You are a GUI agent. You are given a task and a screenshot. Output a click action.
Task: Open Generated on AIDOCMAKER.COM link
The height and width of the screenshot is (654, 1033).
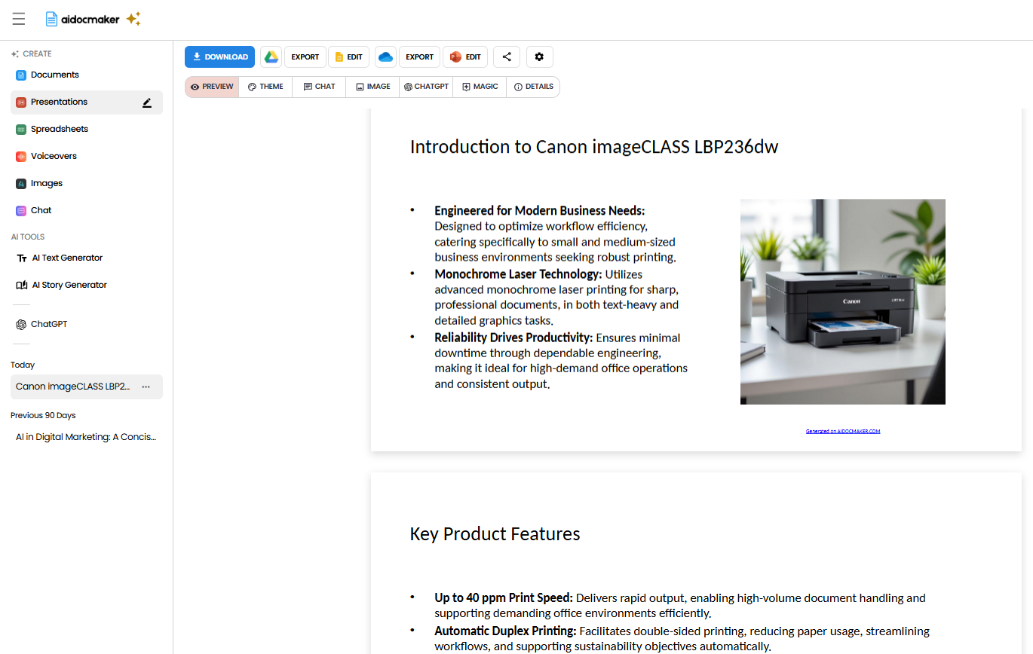click(x=842, y=432)
